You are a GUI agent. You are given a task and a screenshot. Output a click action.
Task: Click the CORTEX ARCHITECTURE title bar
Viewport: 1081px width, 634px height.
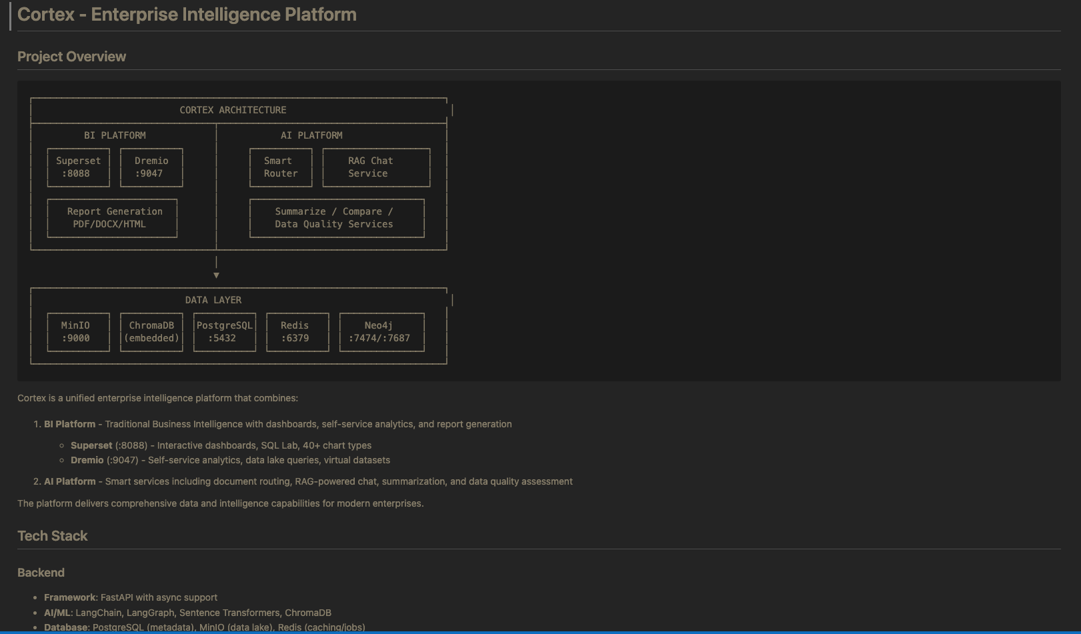point(232,110)
